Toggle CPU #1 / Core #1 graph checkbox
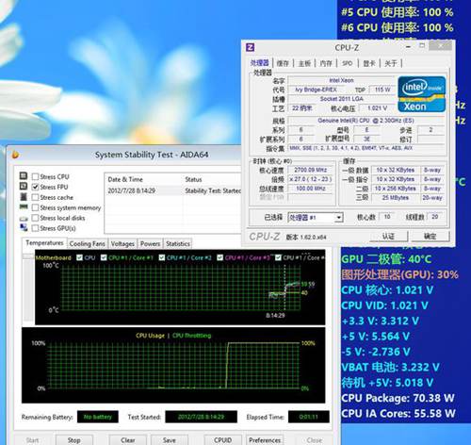This screenshot has width=471, height=445. 104,257
